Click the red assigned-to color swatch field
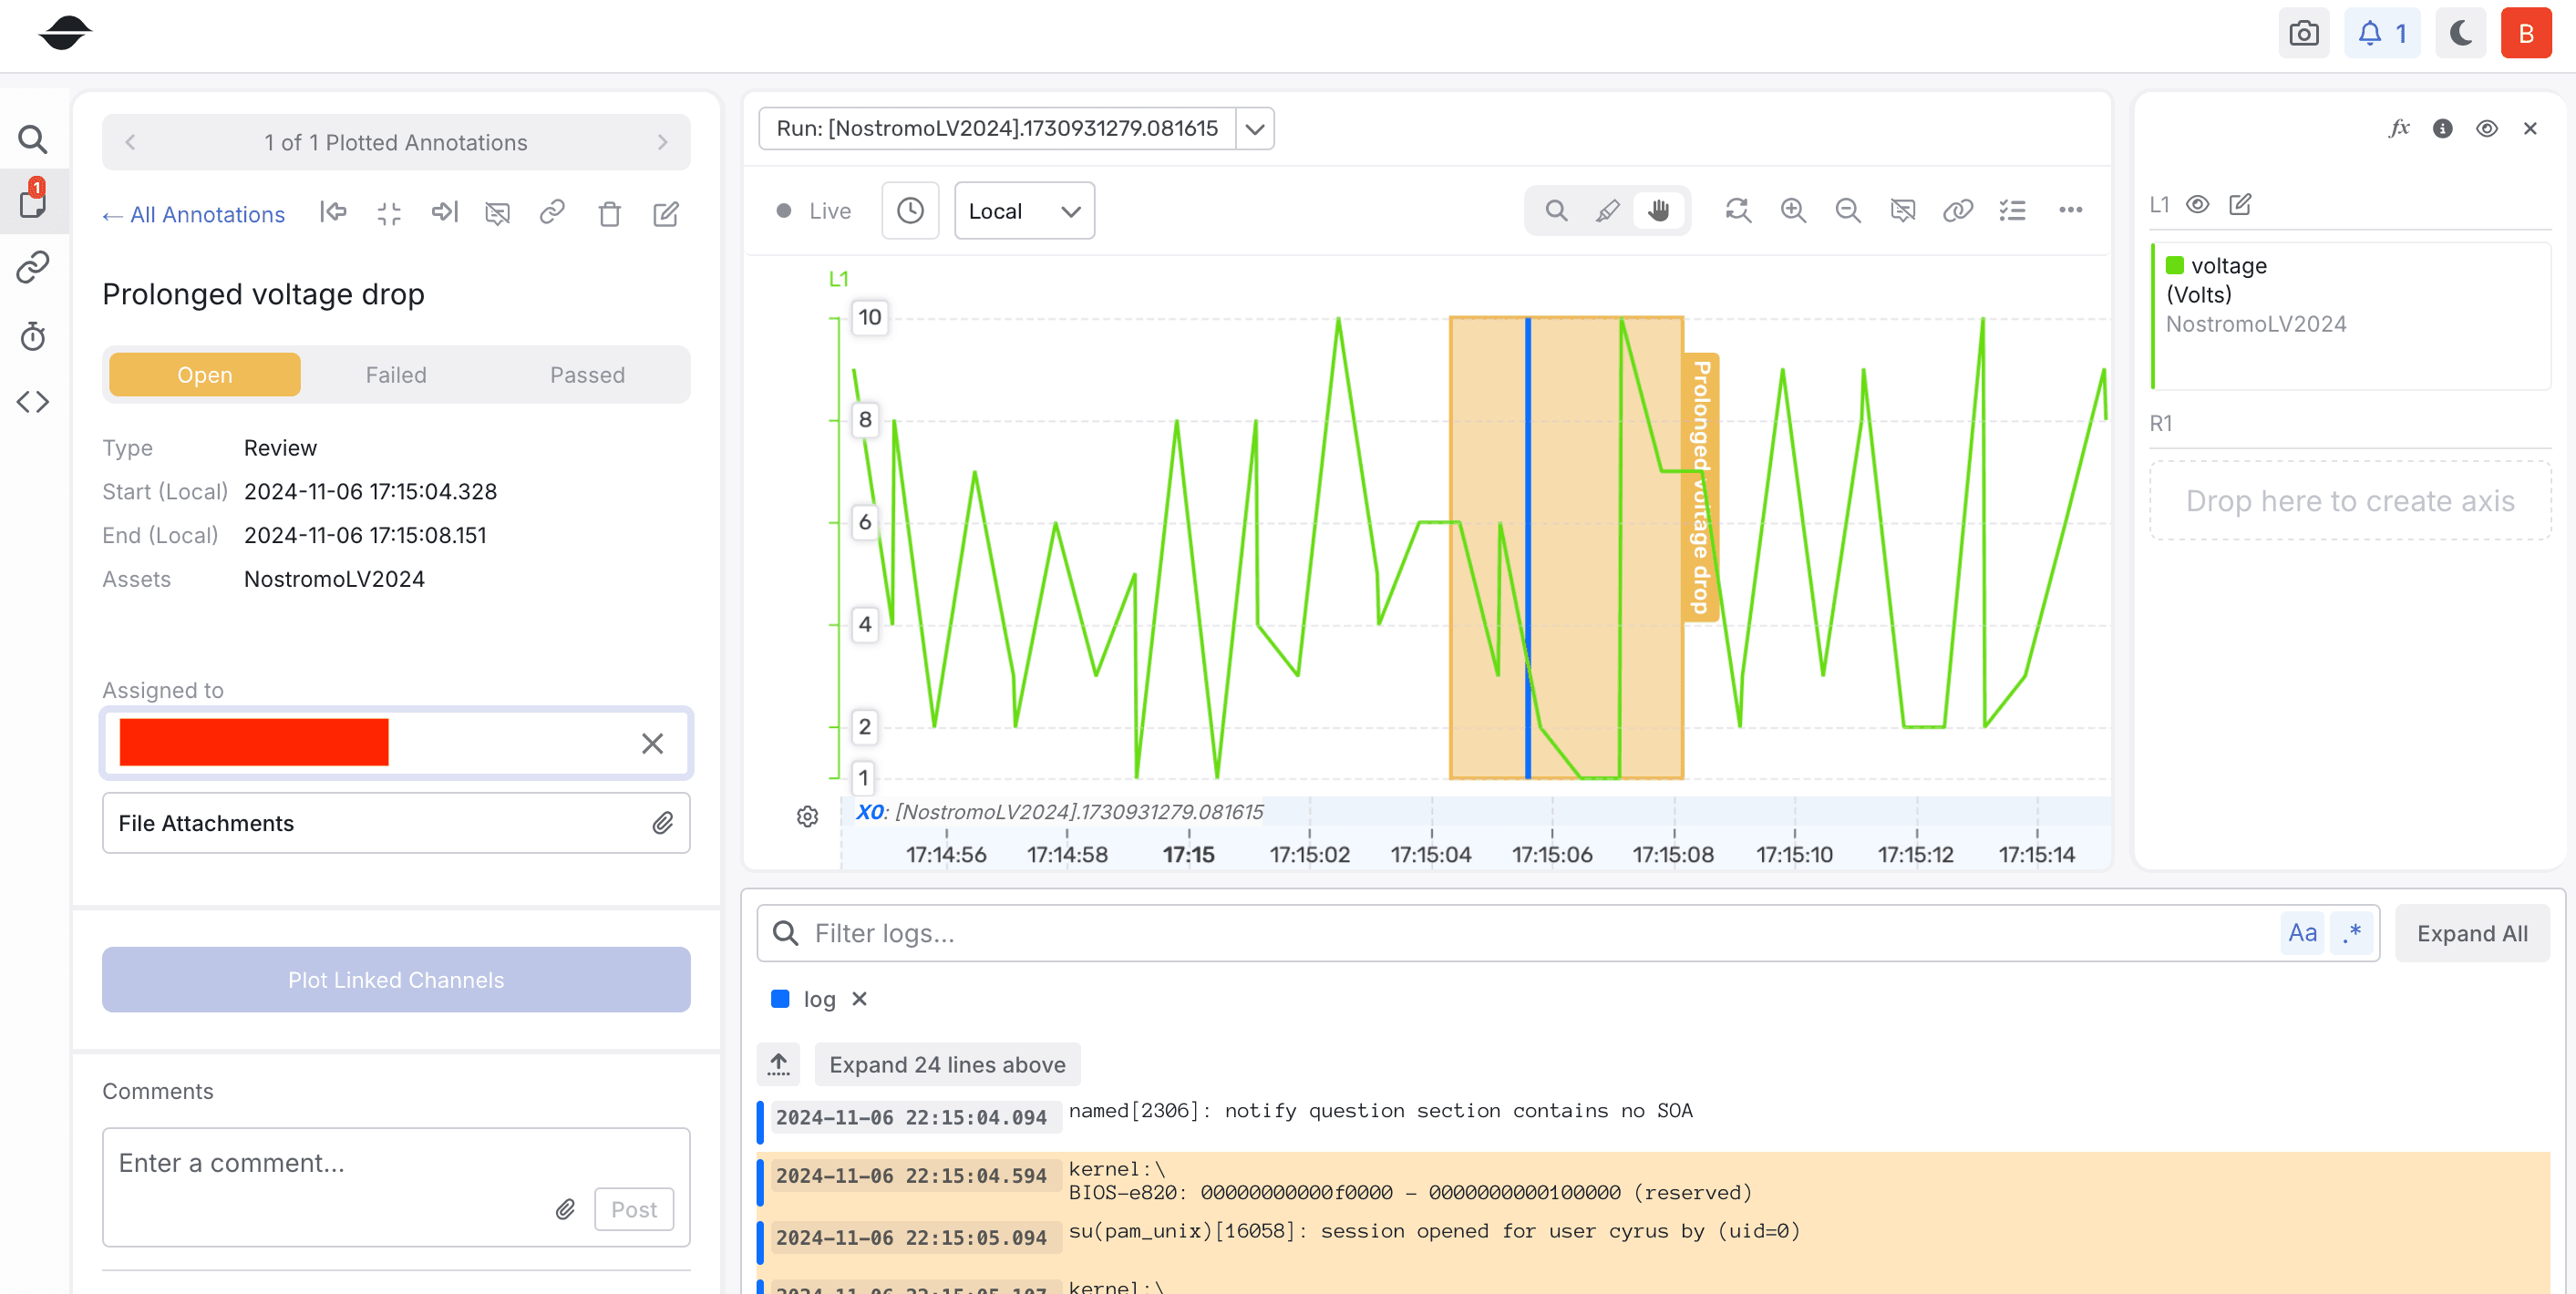The width and height of the screenshot is (2576, 1294). coord(252,743)
